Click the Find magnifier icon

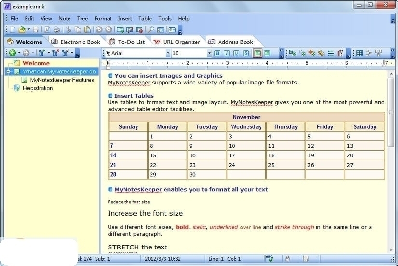(151, 30)
